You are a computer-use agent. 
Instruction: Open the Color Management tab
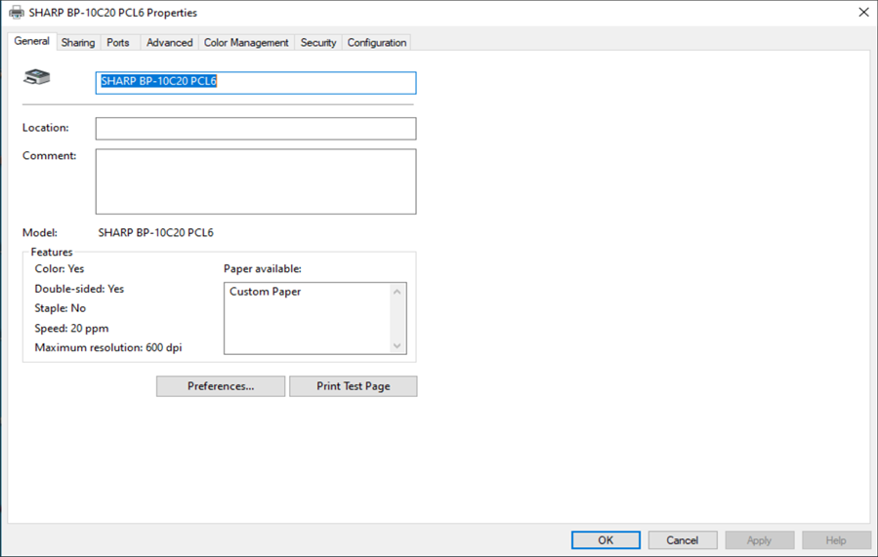246,43
